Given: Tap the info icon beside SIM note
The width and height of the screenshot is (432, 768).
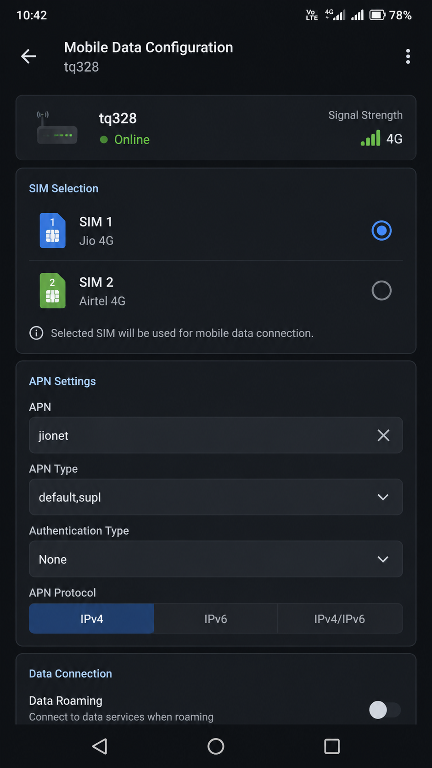Looking at the screenshot, I should tap(36, 333).
